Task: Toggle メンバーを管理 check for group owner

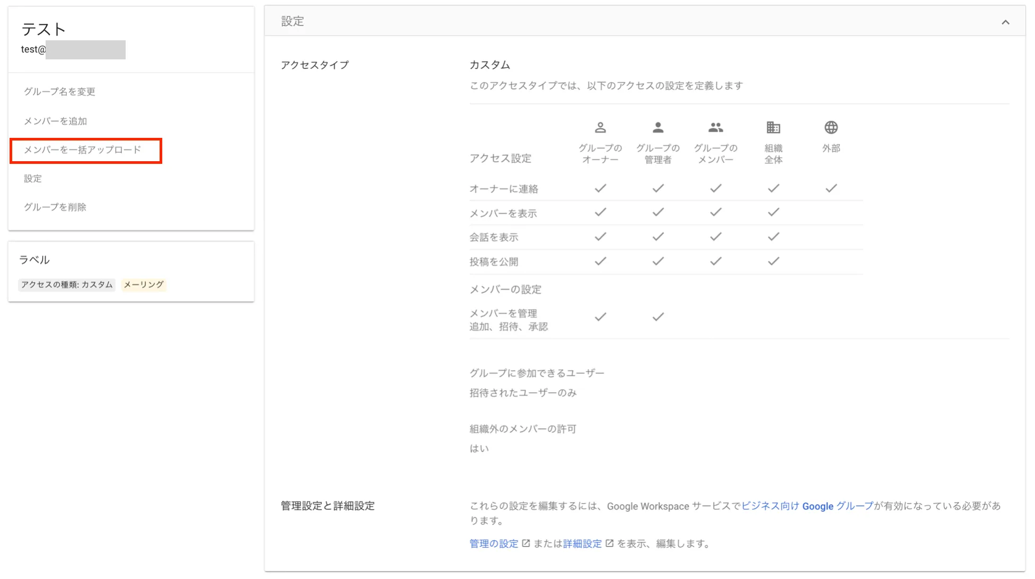Action: pos(600,317)
